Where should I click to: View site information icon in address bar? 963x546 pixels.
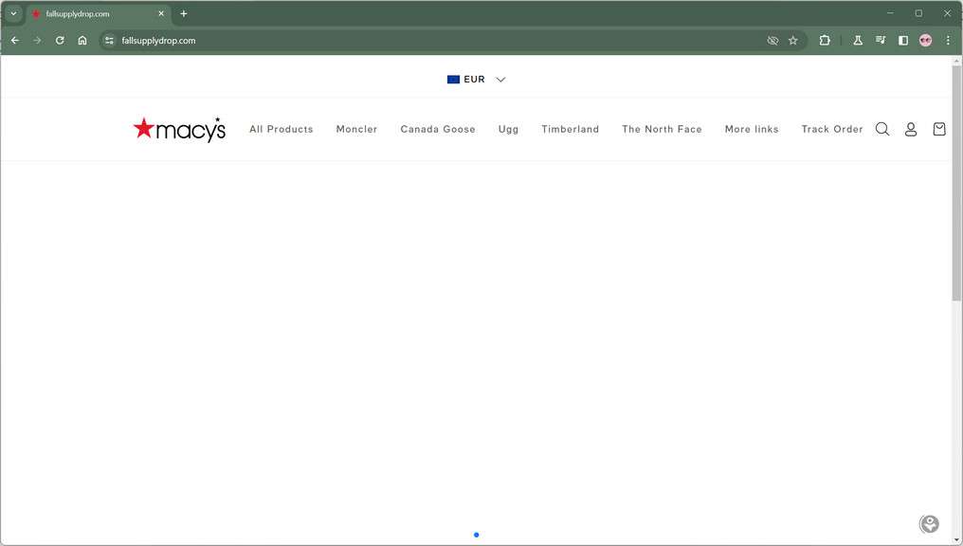pos(109,41)
